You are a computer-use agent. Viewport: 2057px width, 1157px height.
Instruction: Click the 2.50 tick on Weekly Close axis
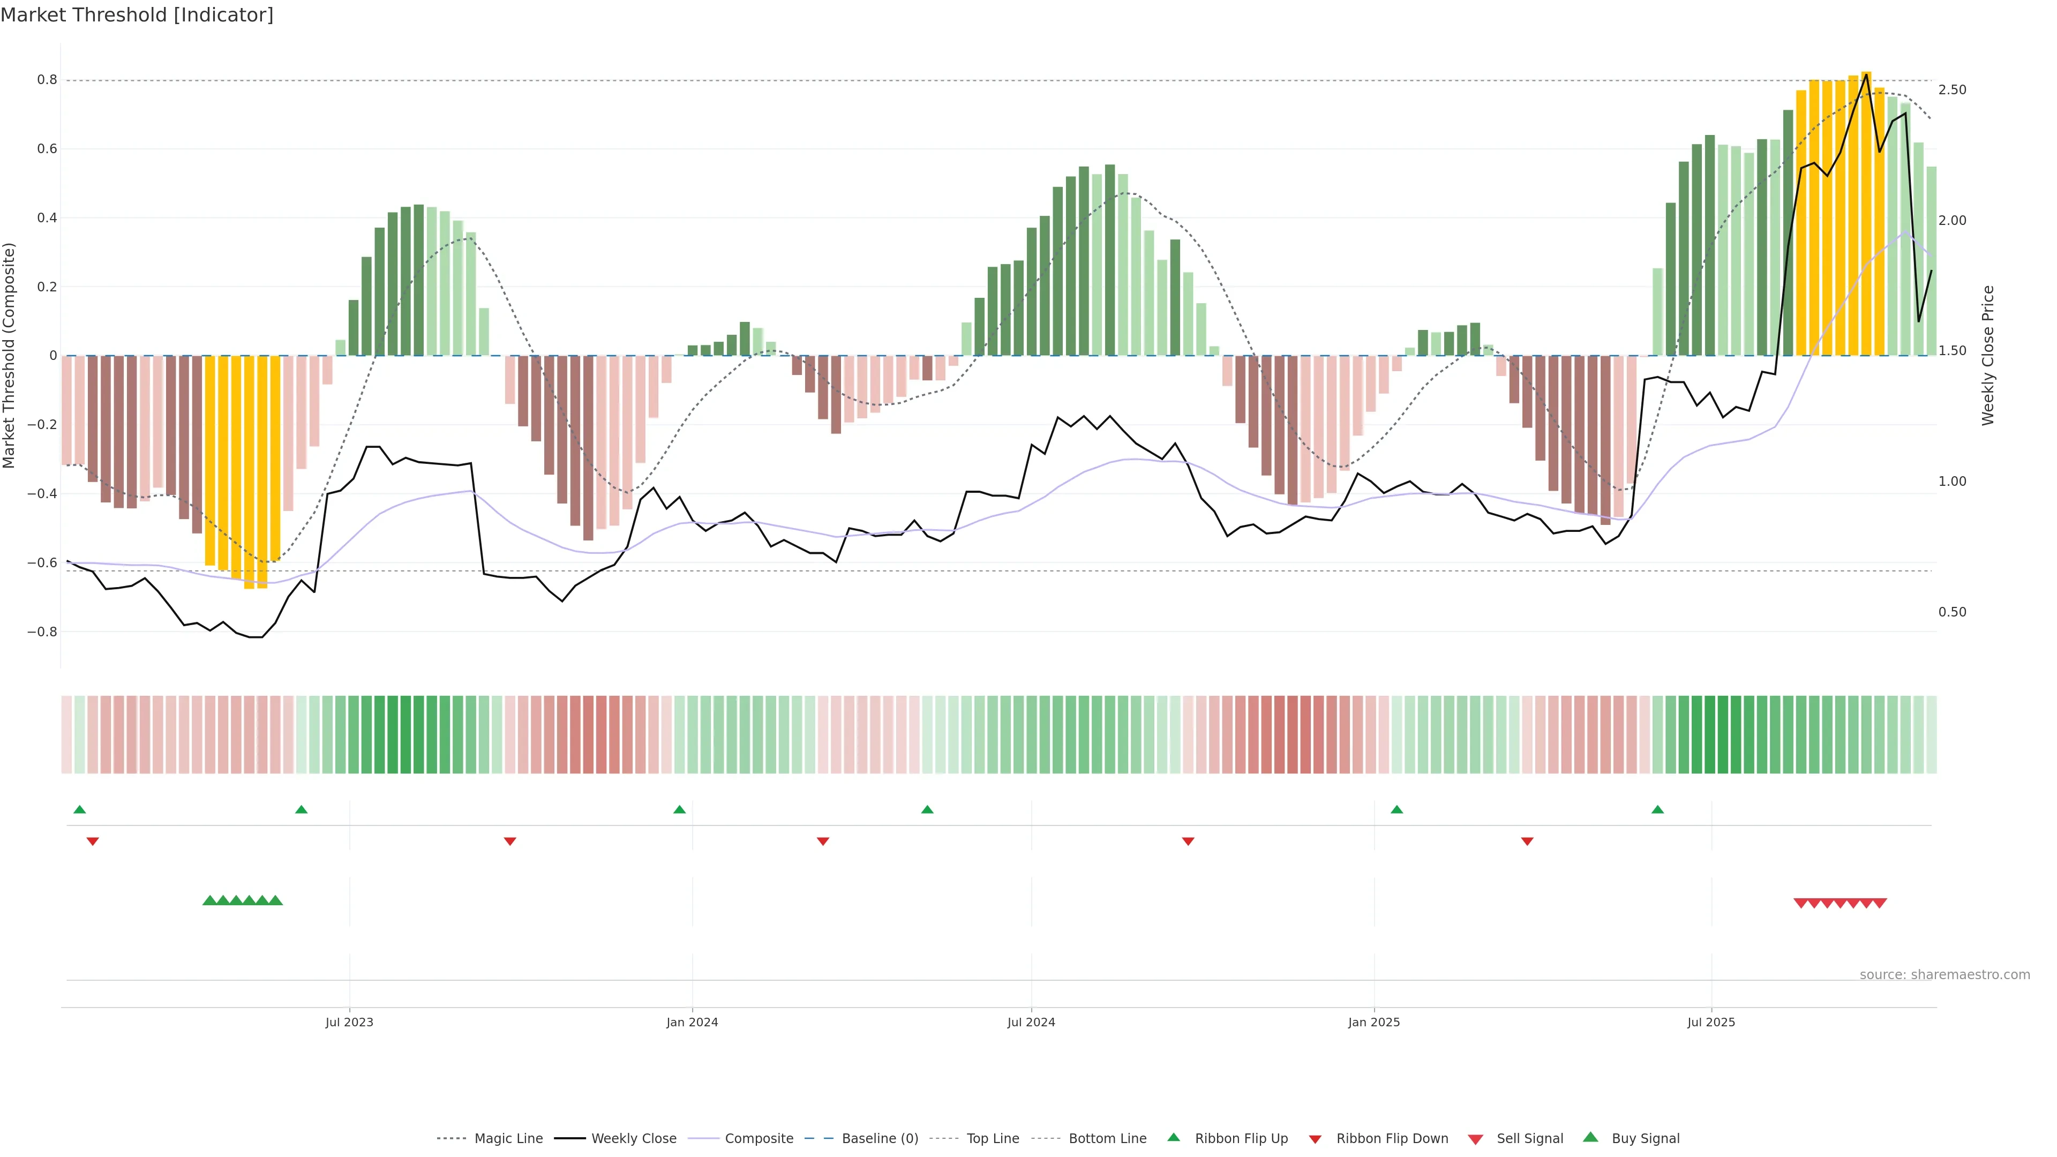tap(1951, 89)
